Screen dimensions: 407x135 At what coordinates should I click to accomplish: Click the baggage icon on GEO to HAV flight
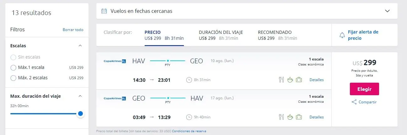(299, 117)
